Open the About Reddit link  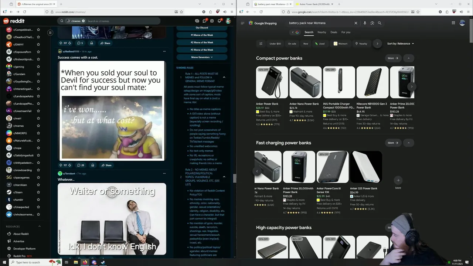[21, 234]
